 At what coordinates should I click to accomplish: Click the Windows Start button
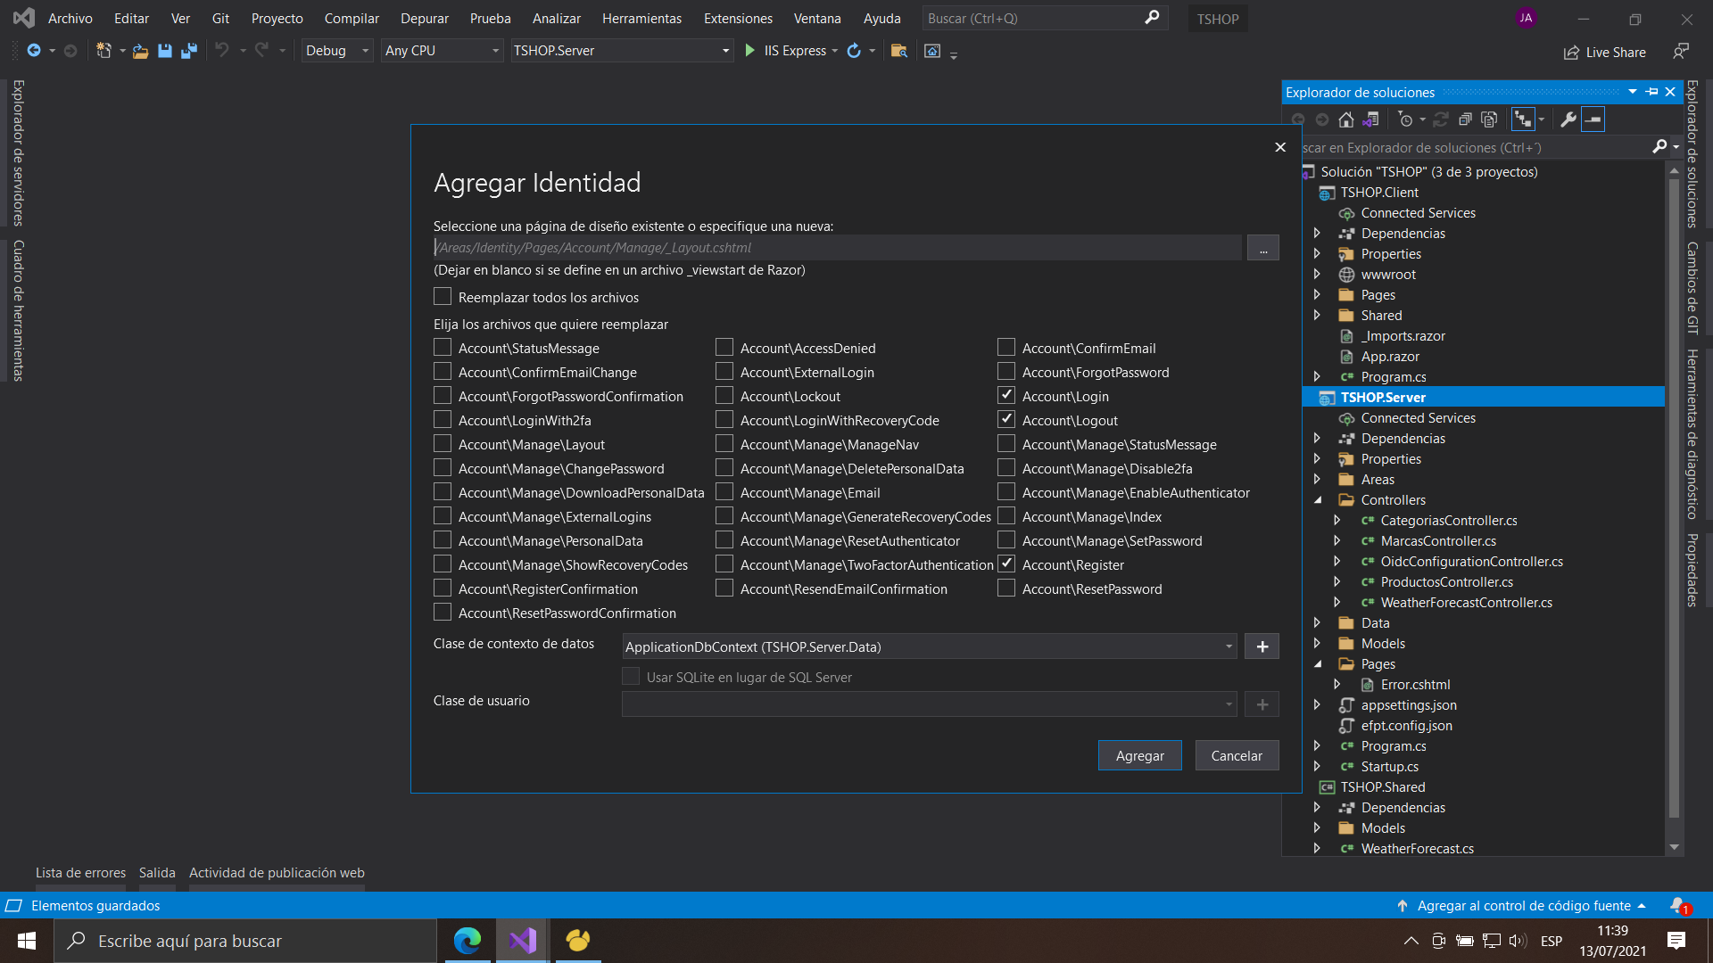[27, 941]
